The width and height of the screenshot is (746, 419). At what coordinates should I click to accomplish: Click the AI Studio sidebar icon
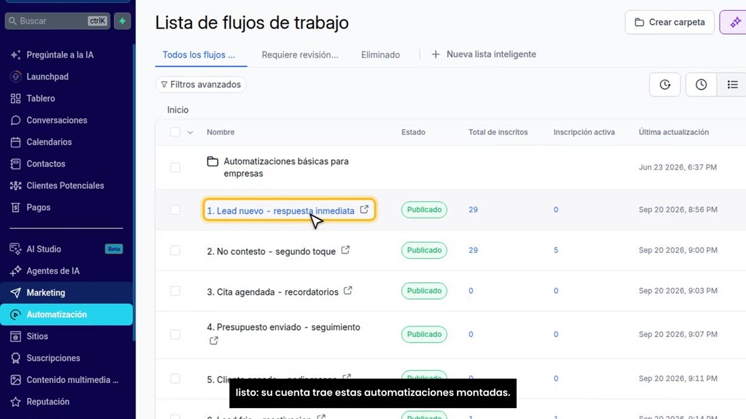tap(16, 249)
